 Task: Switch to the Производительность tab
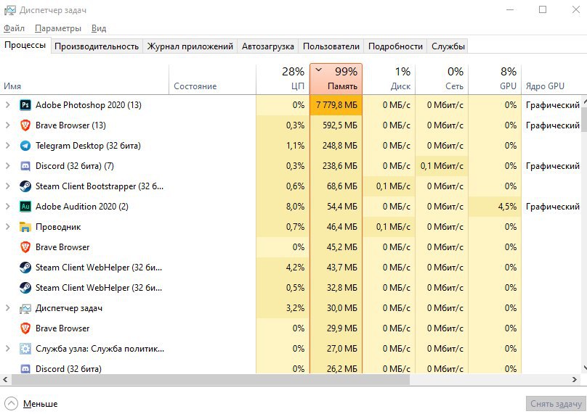point(97,46)
